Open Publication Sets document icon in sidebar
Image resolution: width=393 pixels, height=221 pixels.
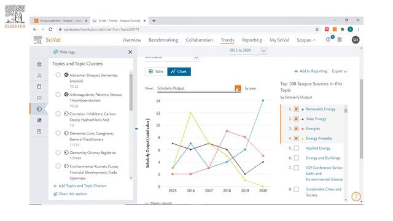(x=39, y=87)
